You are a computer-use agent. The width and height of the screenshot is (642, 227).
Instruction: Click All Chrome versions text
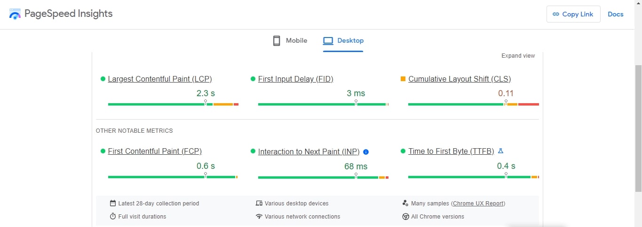pyautogui.click(x=437, y=217)
